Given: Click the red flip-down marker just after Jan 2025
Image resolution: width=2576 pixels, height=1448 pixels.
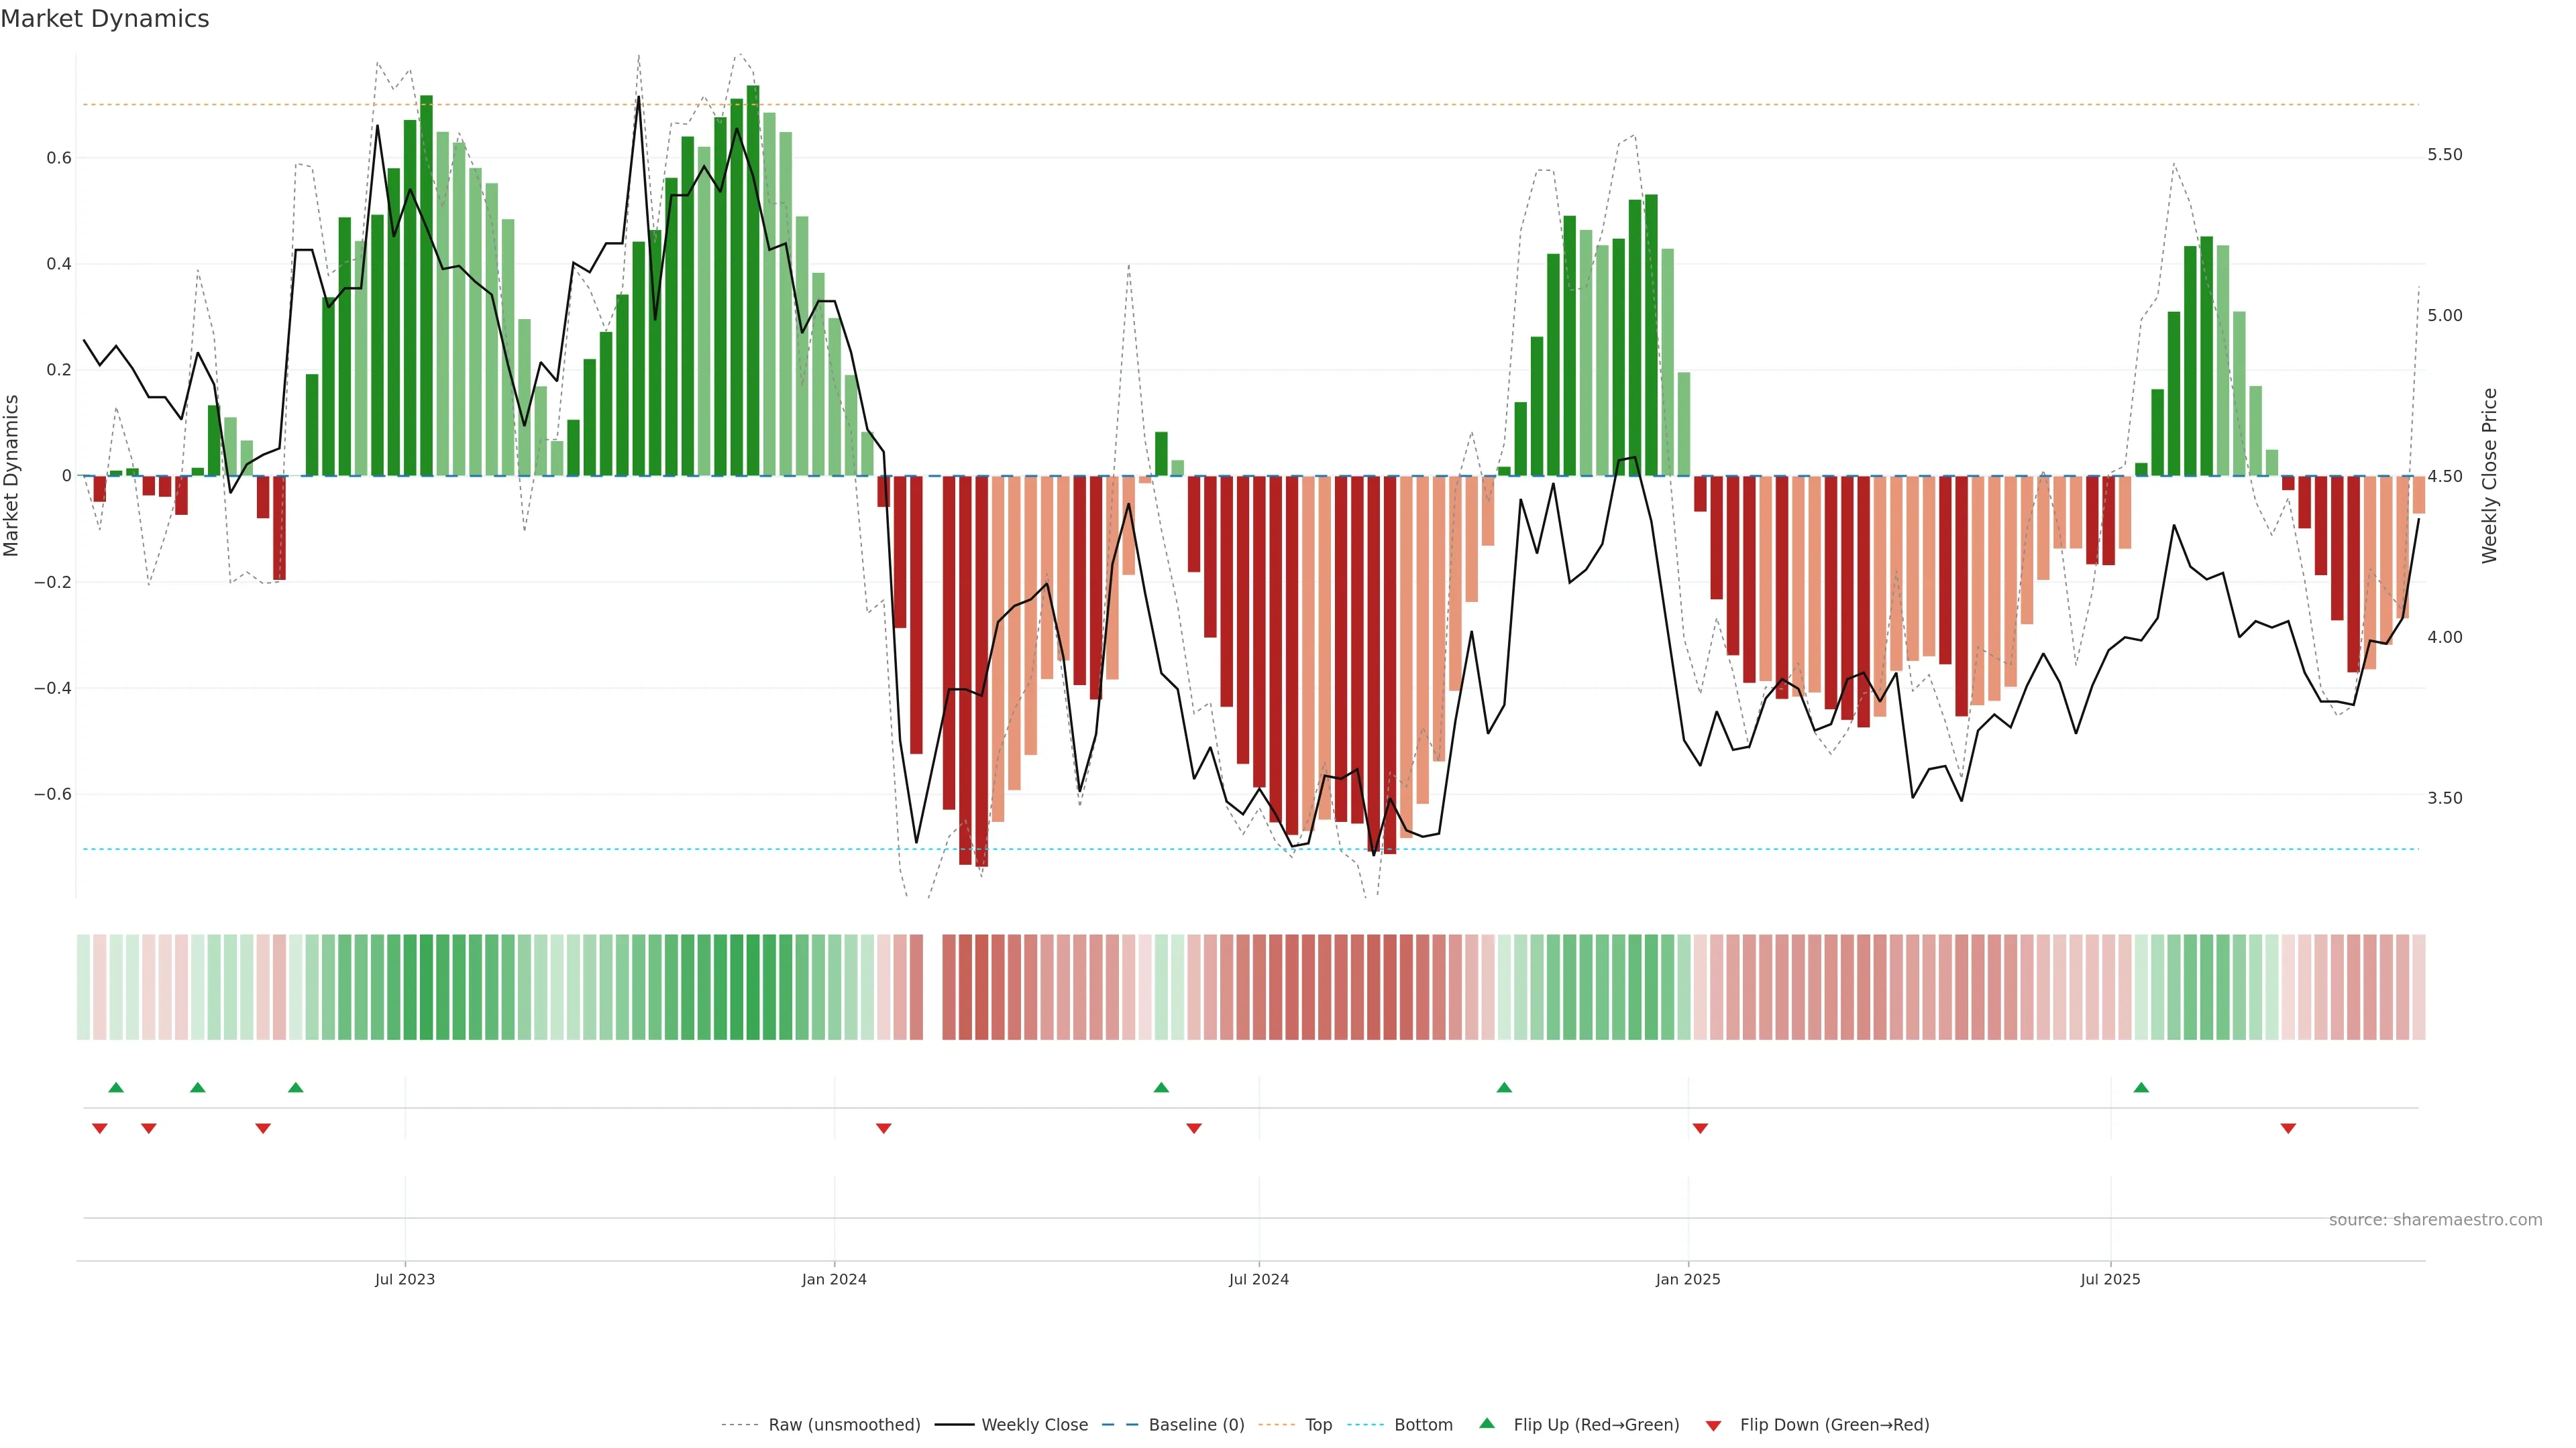Looking at the screenshot, I should (x=1700, y=1128).
